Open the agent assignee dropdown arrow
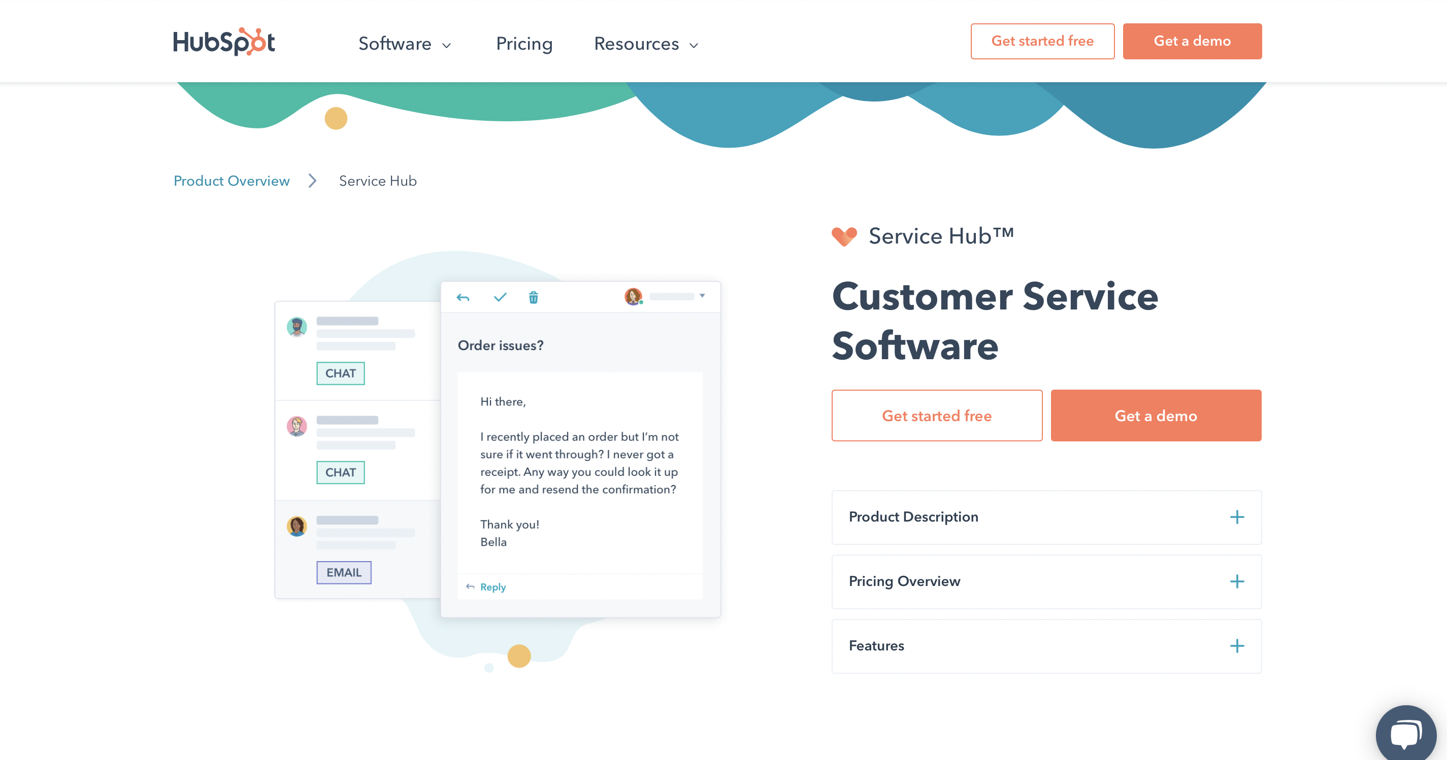This screenshot has height=760, width=1447. coord(702,296)
